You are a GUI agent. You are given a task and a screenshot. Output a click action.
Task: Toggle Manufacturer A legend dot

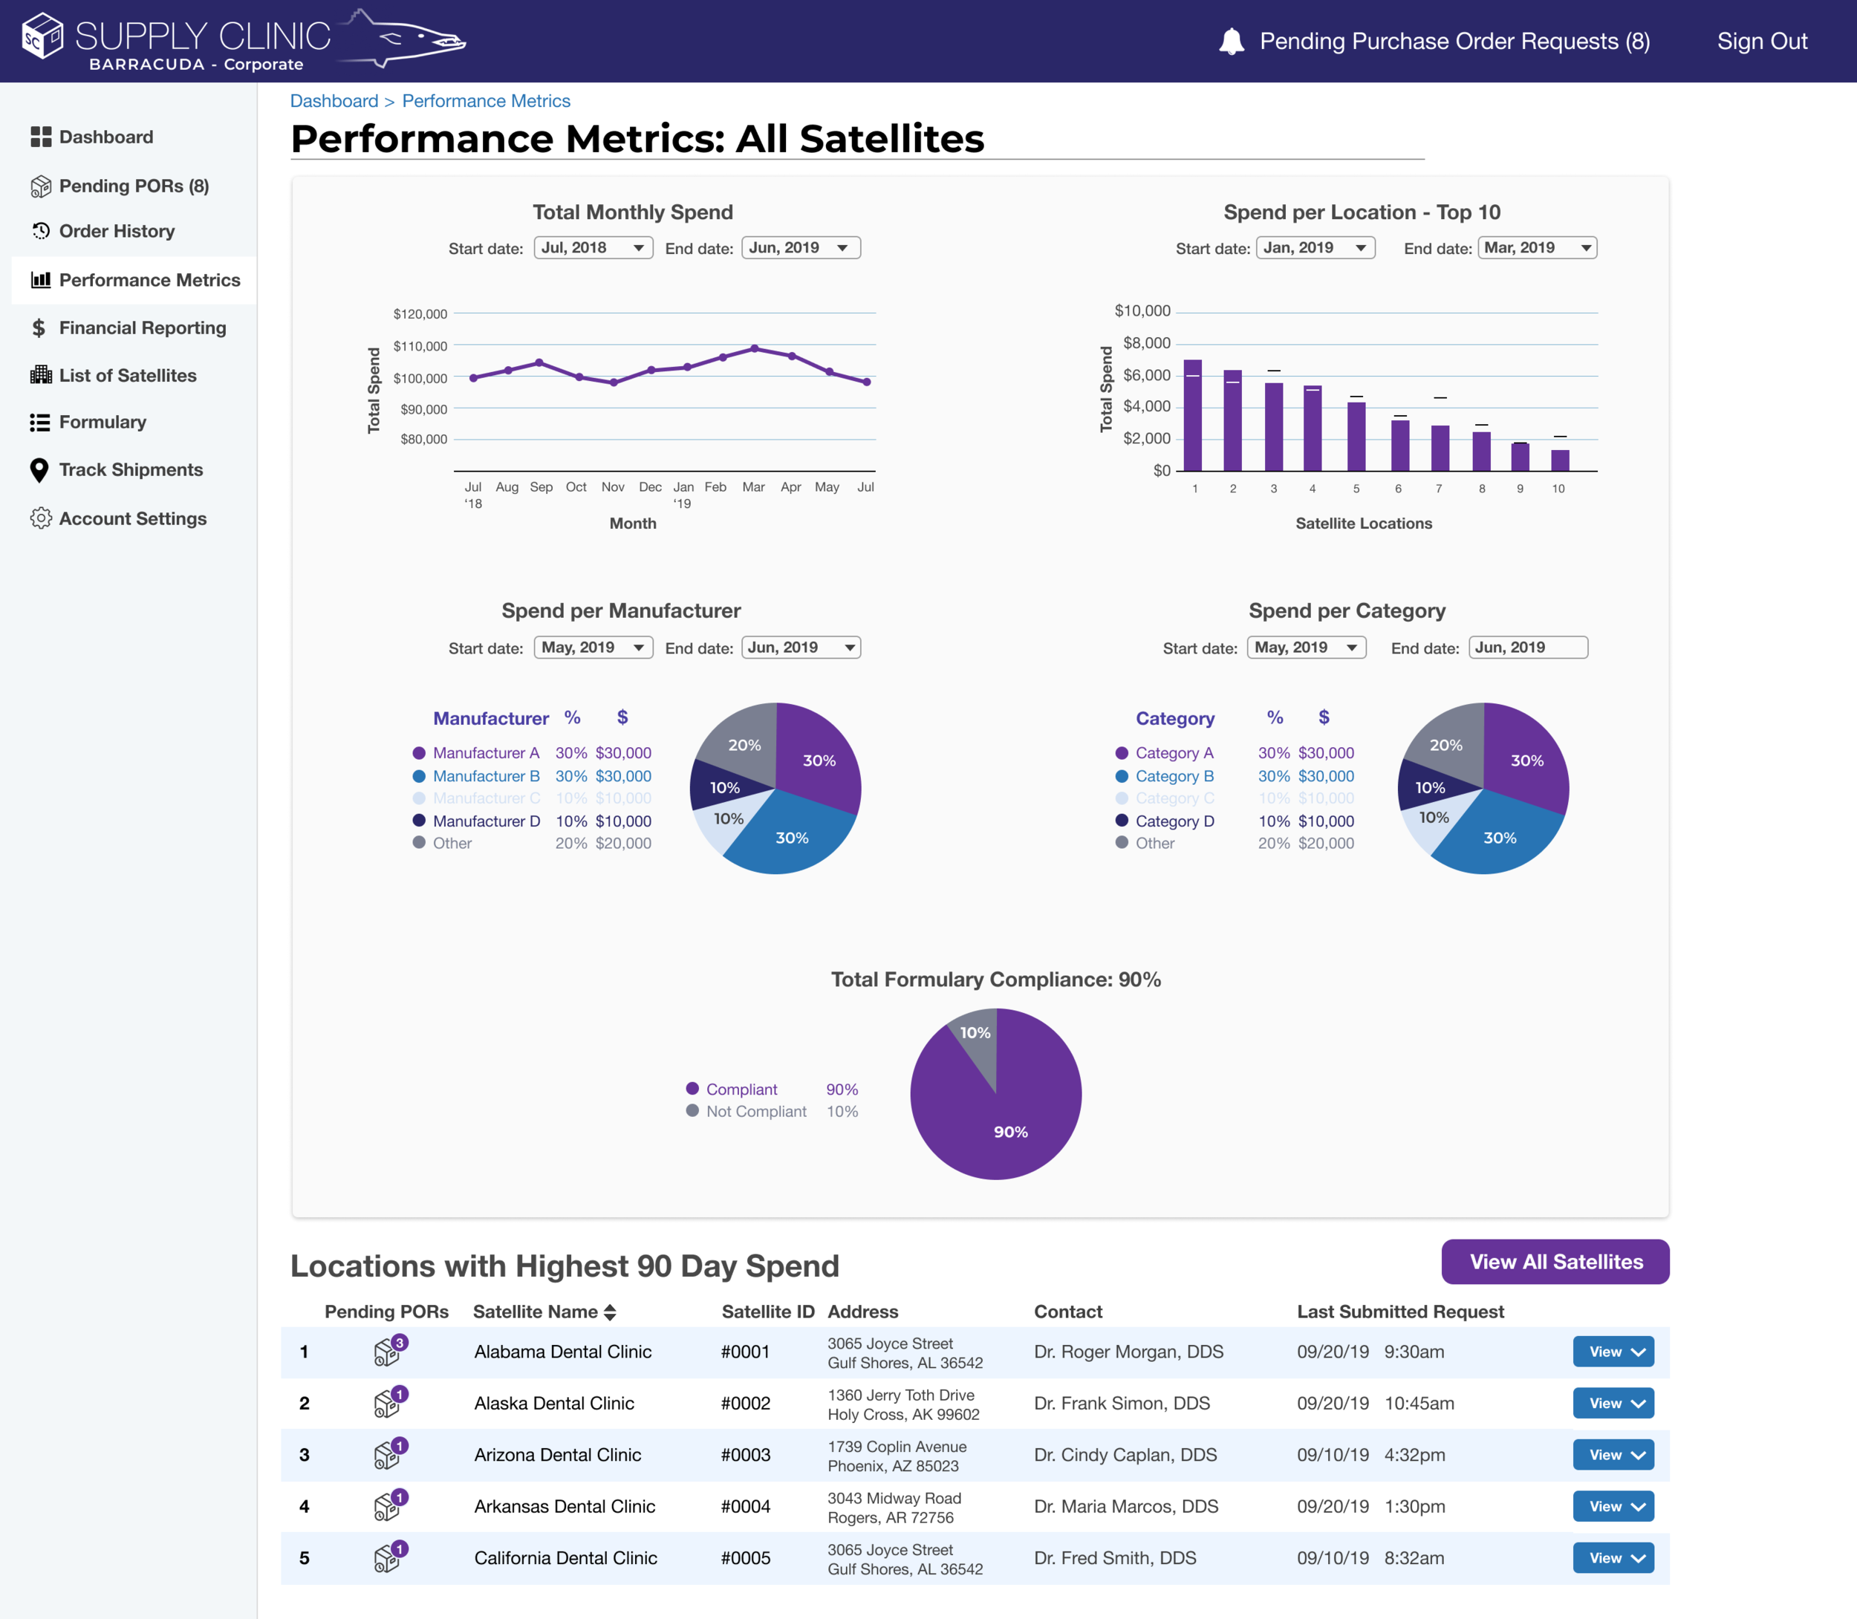418,752
